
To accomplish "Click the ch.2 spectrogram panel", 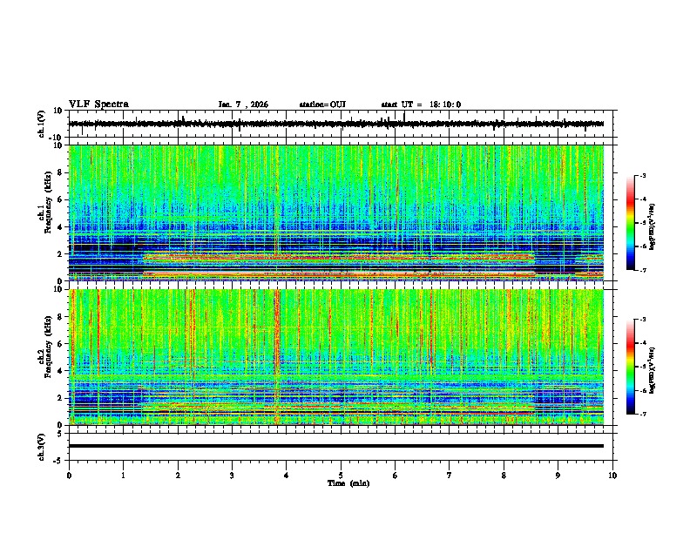I will pos(336,357).
